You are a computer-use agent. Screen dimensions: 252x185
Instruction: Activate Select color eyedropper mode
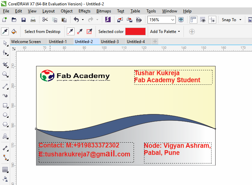pyautogui.click(x=5, y=31)
